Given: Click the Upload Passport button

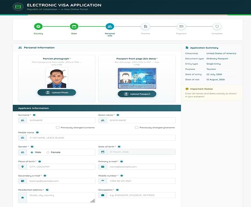Looking at the screenshot, I should (137, 94).
